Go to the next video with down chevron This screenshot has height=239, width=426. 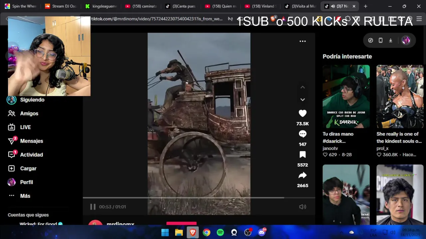303,99
